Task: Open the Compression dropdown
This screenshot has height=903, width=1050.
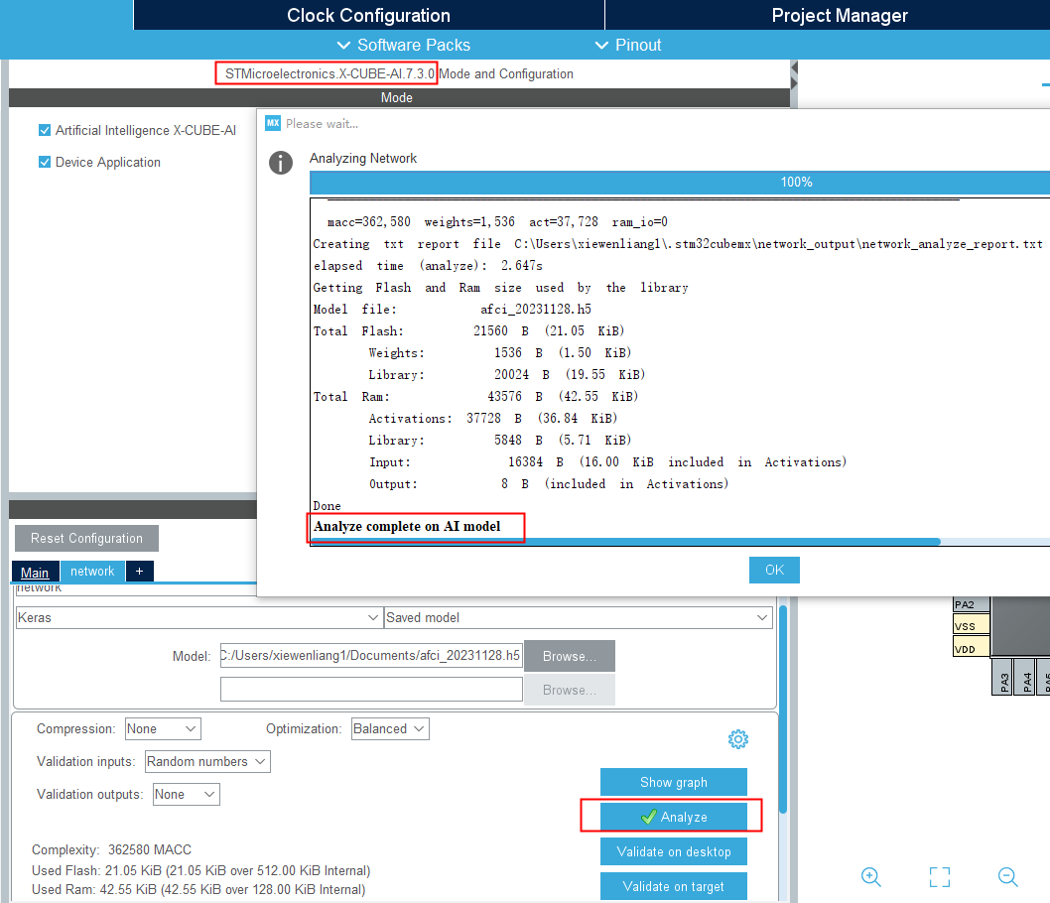Action: 163,729
